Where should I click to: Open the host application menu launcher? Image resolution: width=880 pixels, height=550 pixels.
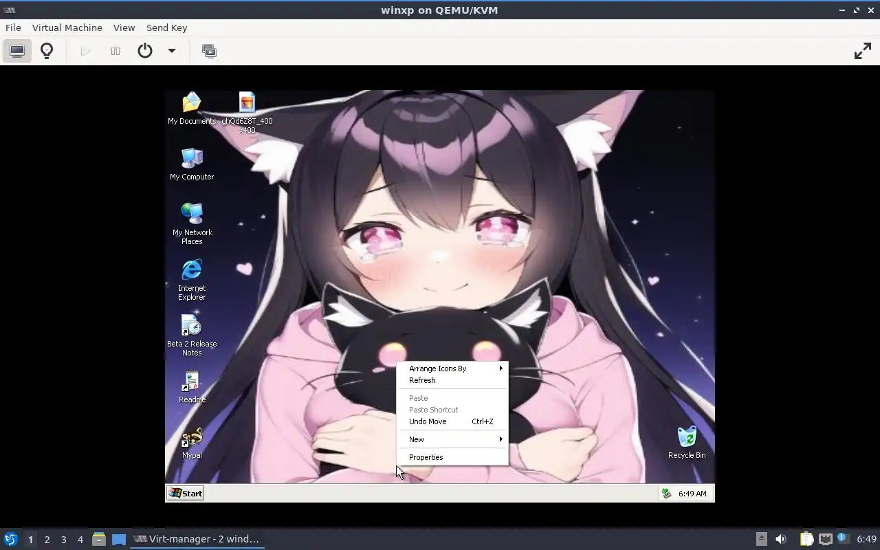[10, 539]
